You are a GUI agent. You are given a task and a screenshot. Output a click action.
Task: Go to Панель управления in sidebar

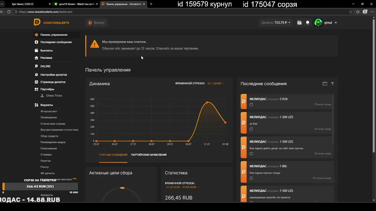click(54, 35)
